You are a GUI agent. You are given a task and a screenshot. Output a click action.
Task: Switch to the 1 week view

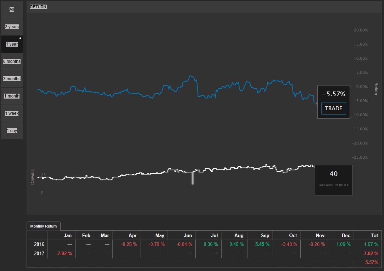[x=12, y=113]
